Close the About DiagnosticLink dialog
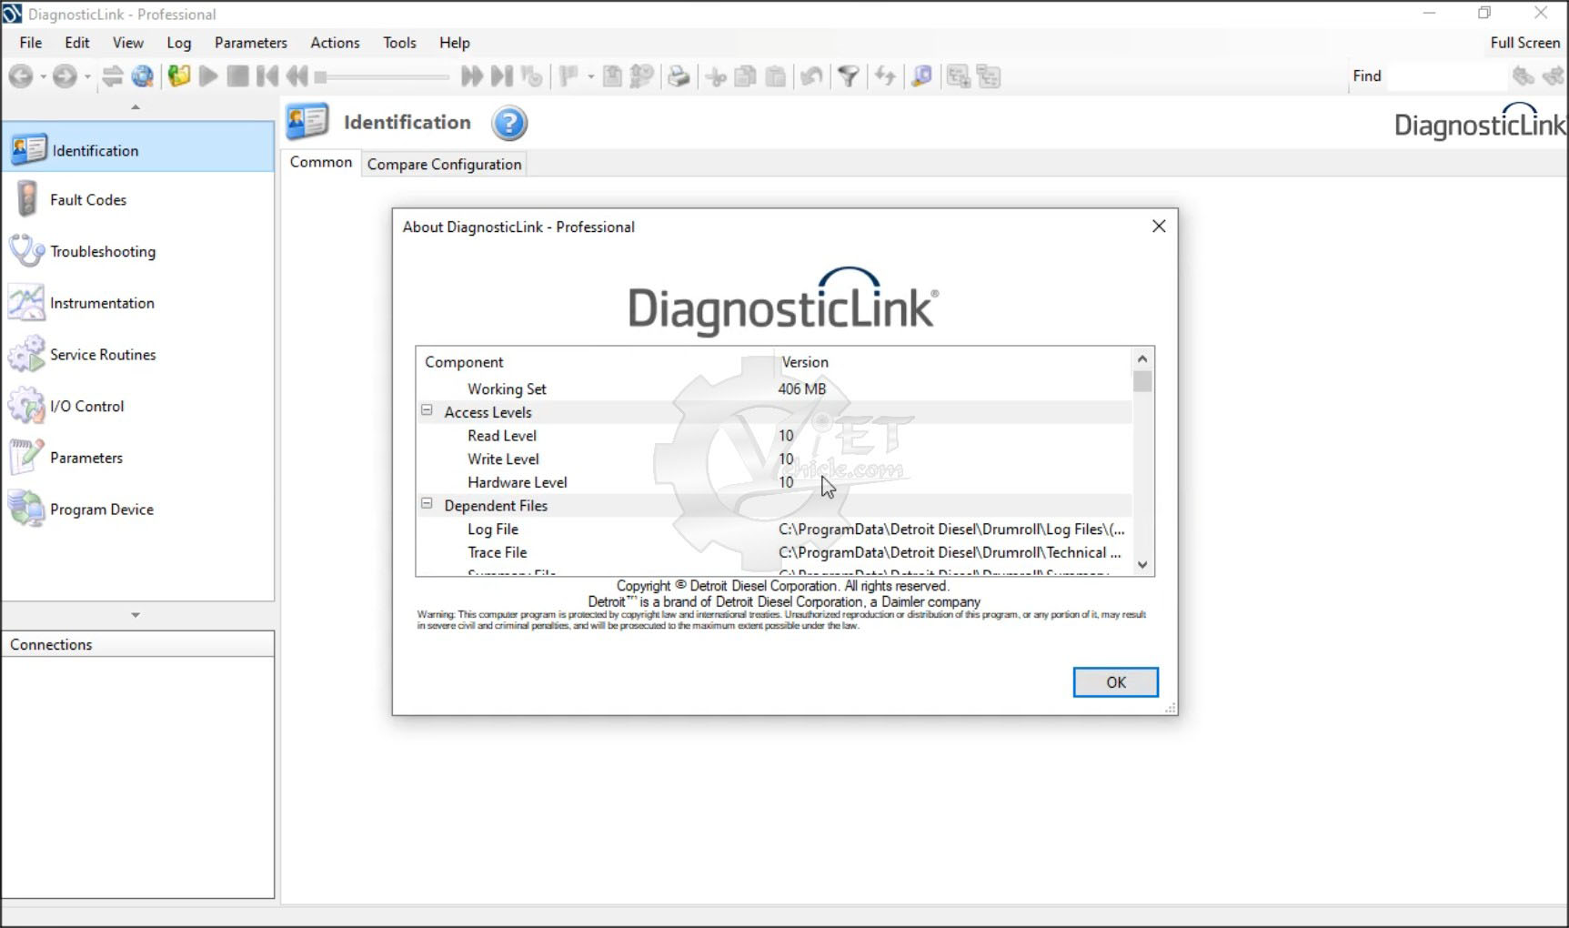Image resolution: width=1569 pixels, height=928 pixels. (1159, 226)
